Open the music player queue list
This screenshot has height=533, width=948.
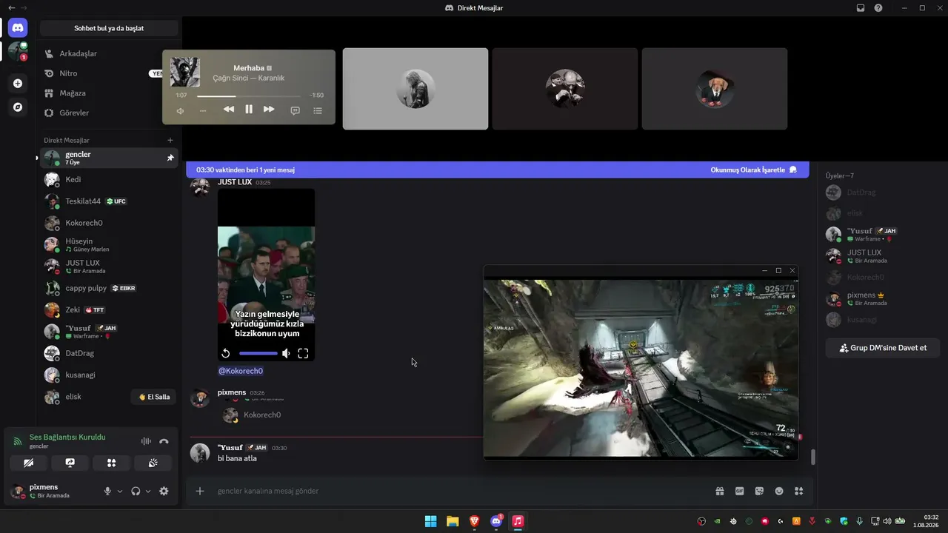point(318,110)
